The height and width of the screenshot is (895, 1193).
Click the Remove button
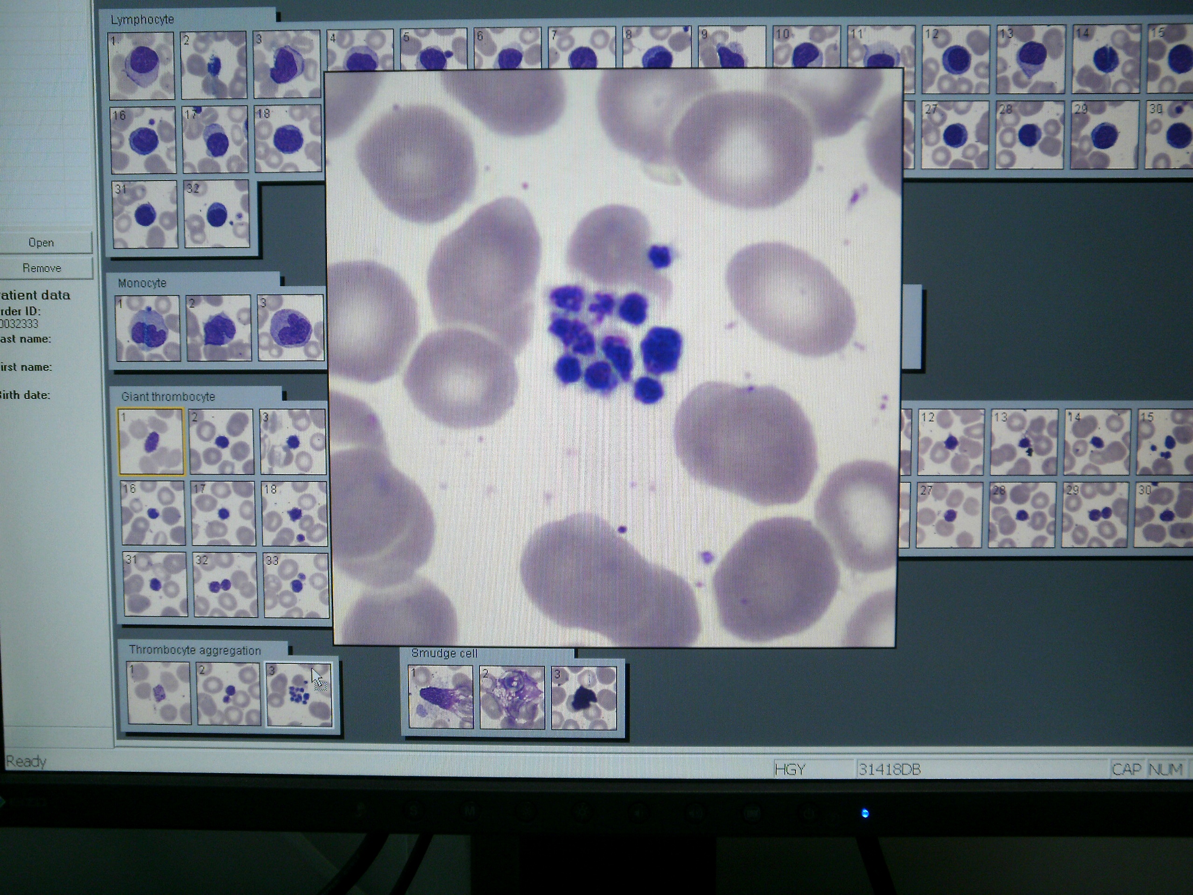tap(41, 268)
